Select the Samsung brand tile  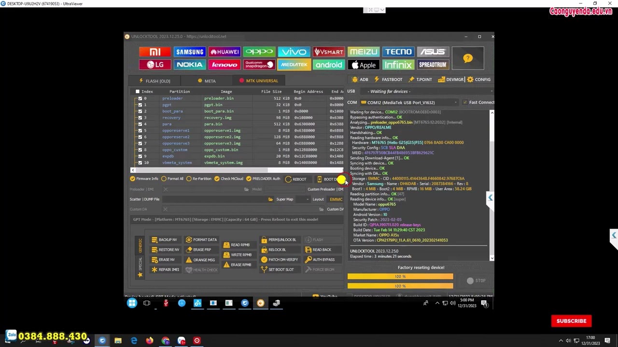[190, 52]
